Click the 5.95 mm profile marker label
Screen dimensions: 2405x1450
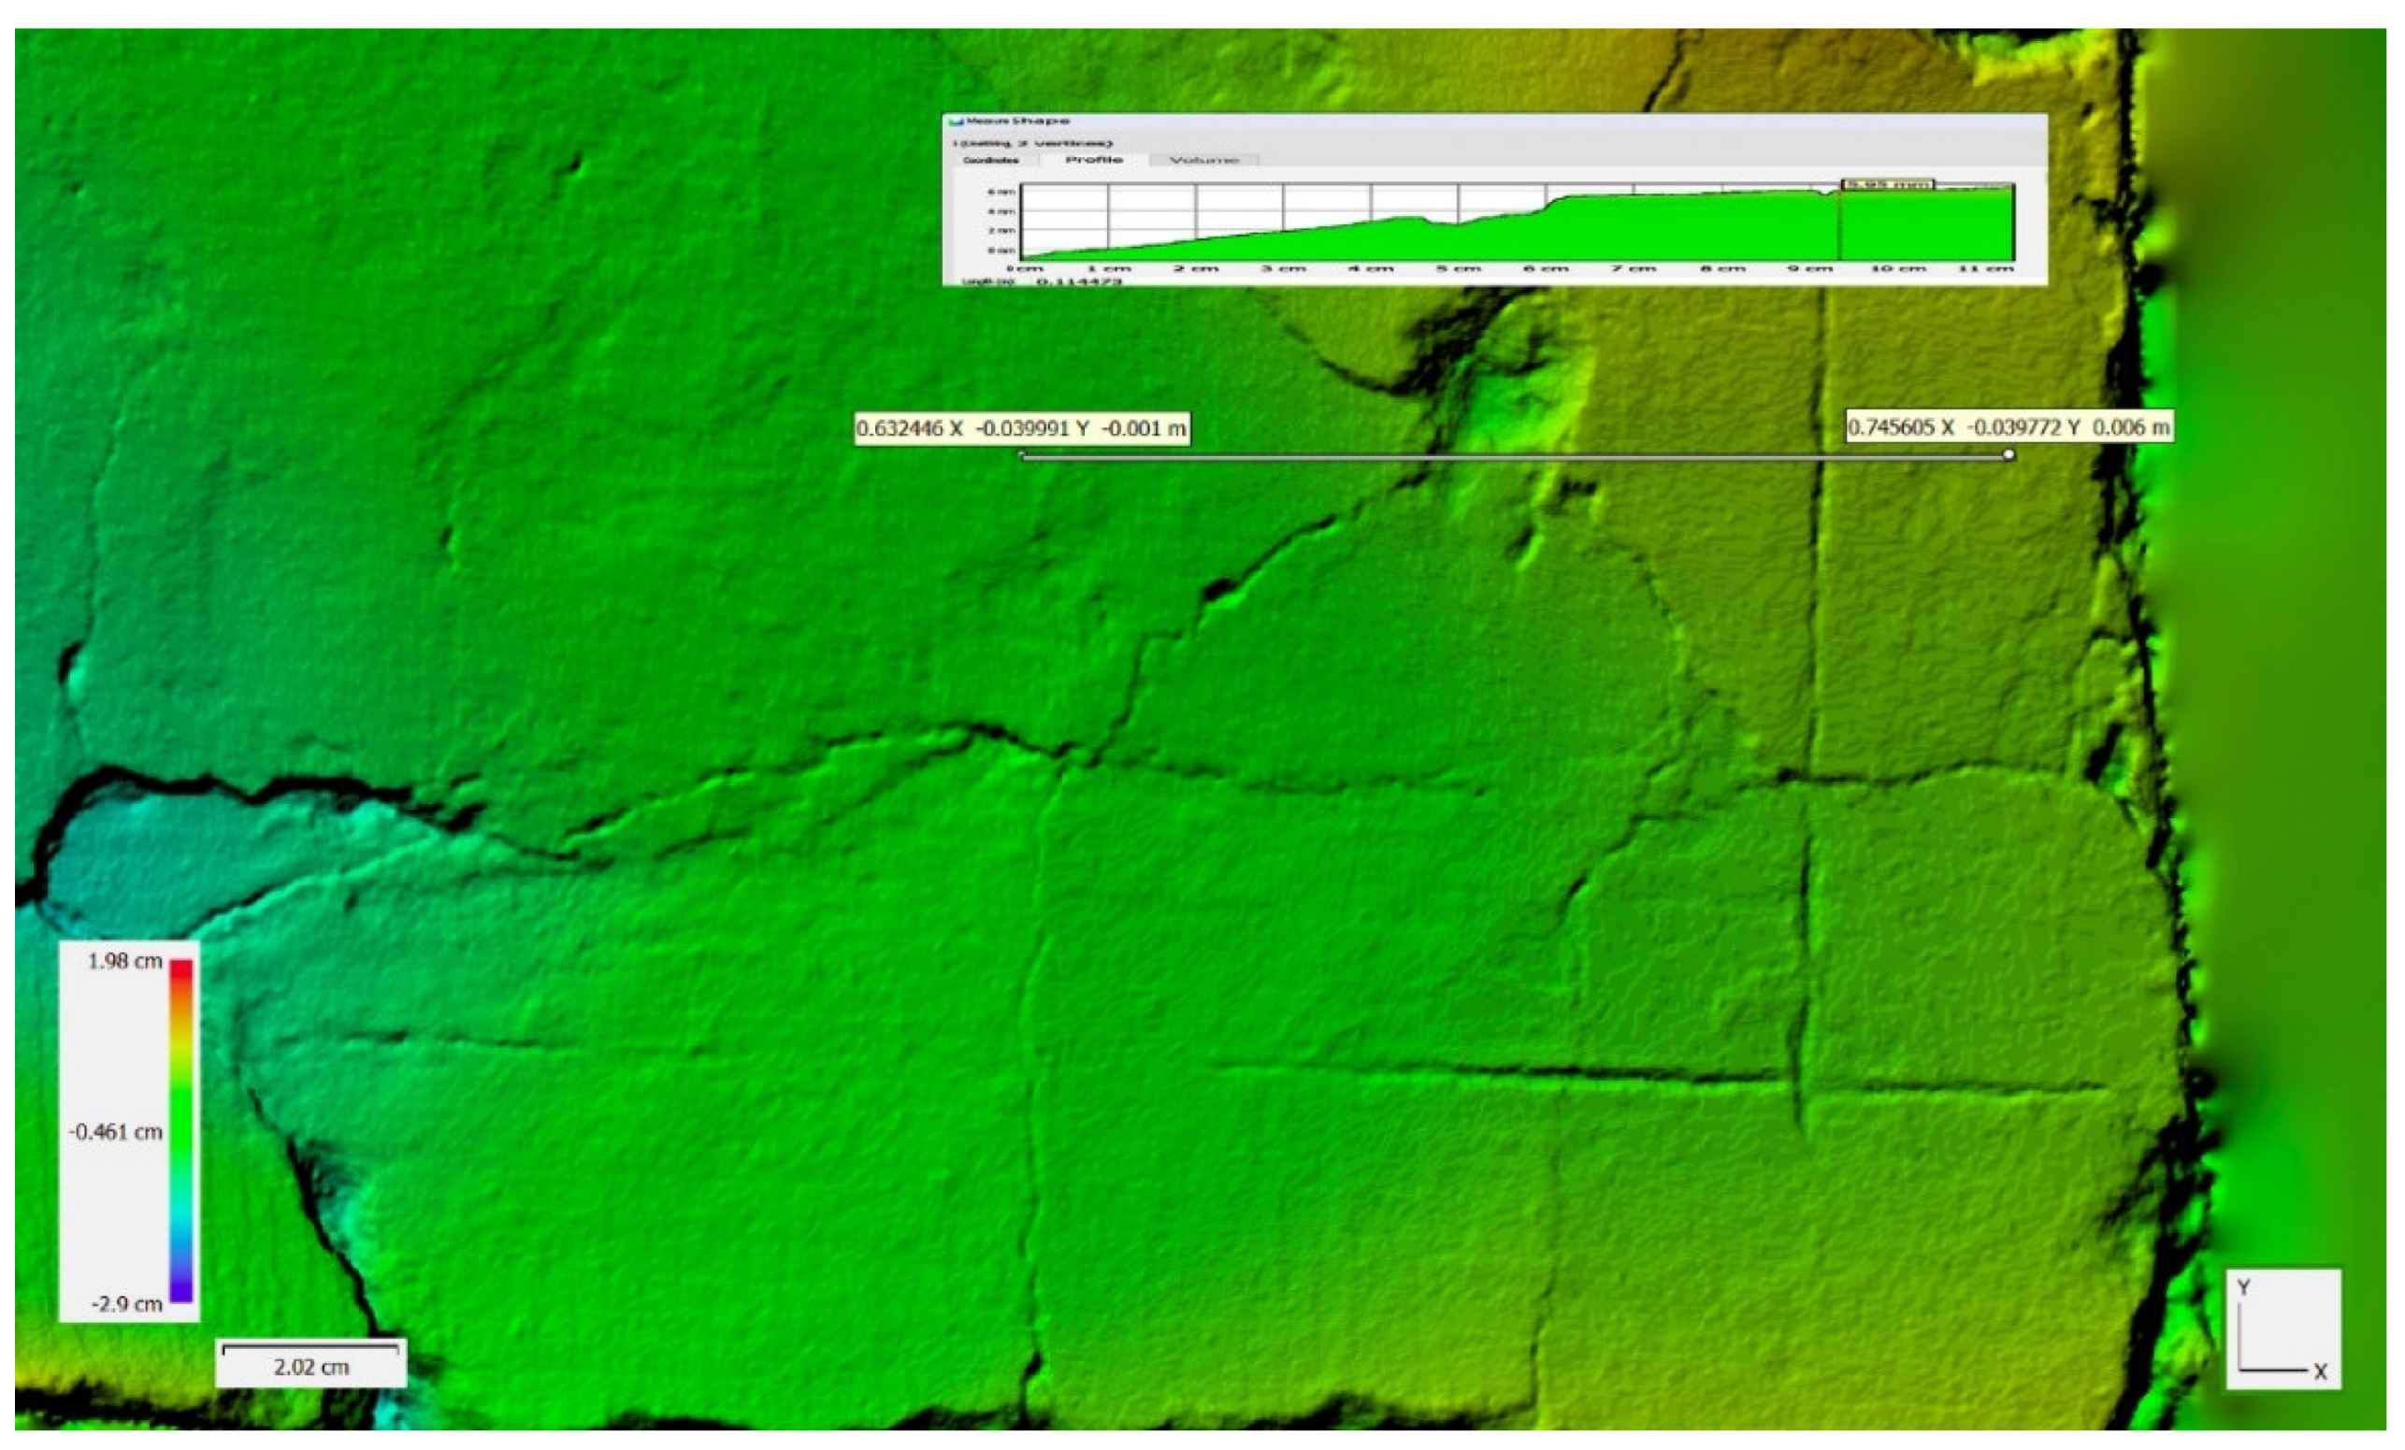click(1887, 184)
